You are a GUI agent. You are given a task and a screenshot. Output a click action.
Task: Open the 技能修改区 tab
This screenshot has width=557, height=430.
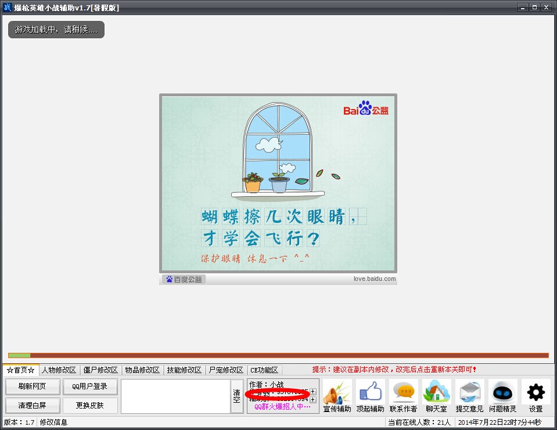point(184,370)
